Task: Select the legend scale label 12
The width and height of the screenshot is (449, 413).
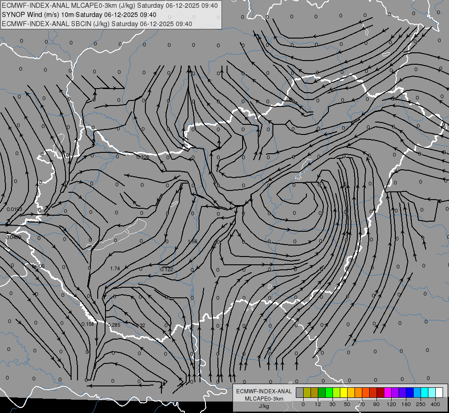Action: [318, 404]
